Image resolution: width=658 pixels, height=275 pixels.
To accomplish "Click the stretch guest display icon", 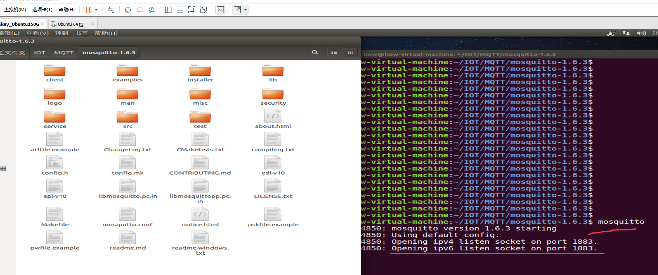I will click(x=237, y=10).
